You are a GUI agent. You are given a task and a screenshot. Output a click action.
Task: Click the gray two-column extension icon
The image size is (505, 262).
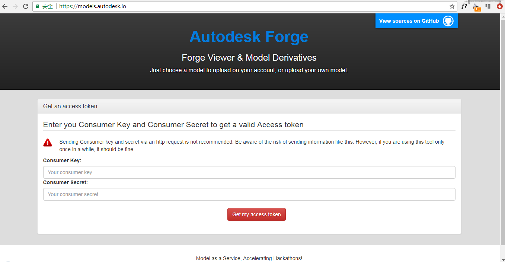(x=488, y=6)
